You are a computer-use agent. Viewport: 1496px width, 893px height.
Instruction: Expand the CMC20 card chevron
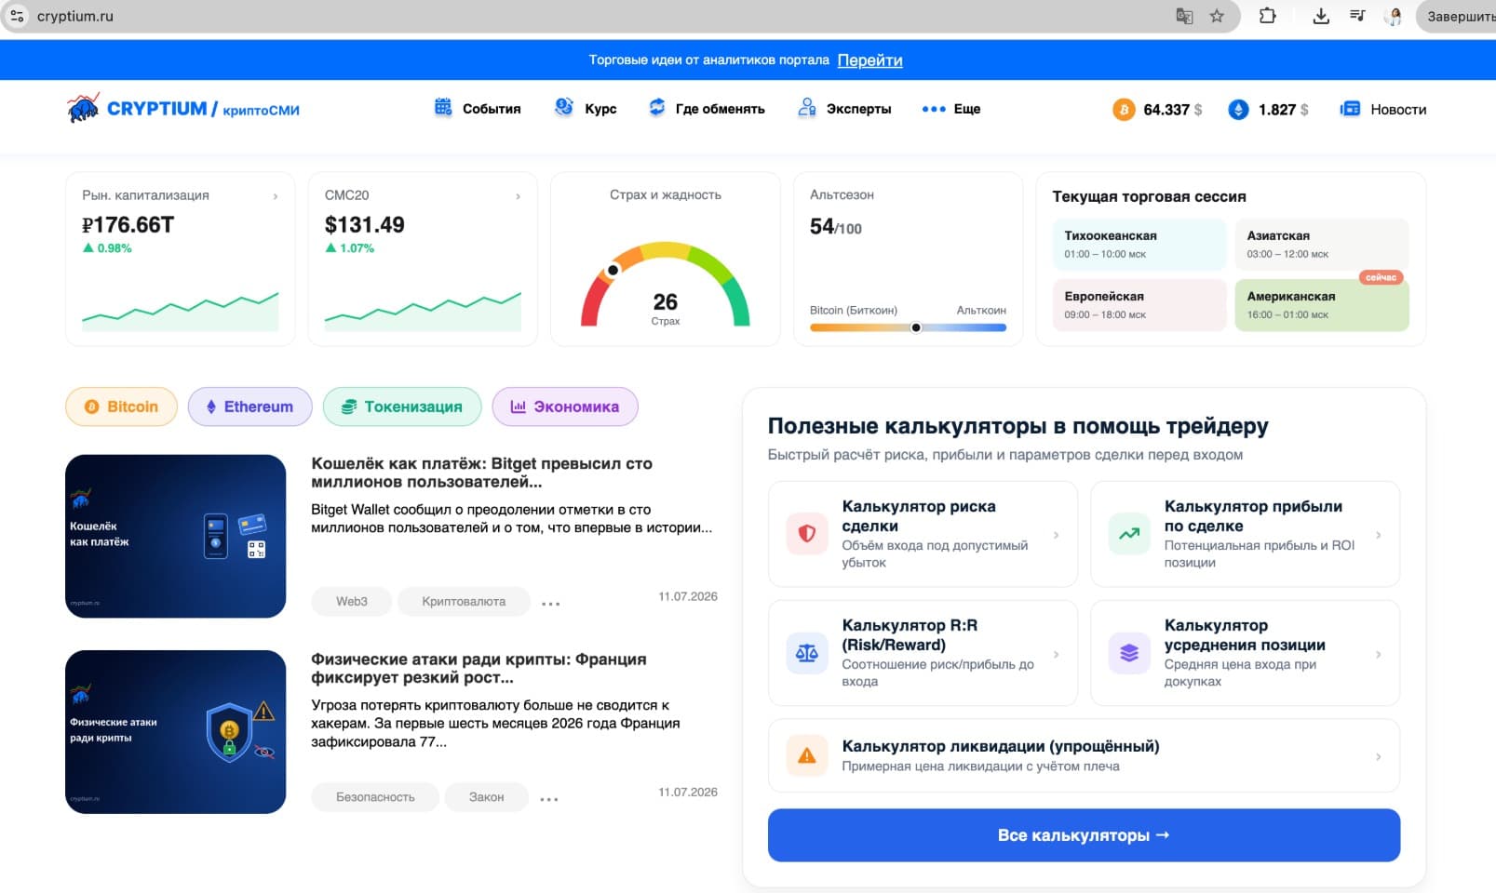point(519,196)
